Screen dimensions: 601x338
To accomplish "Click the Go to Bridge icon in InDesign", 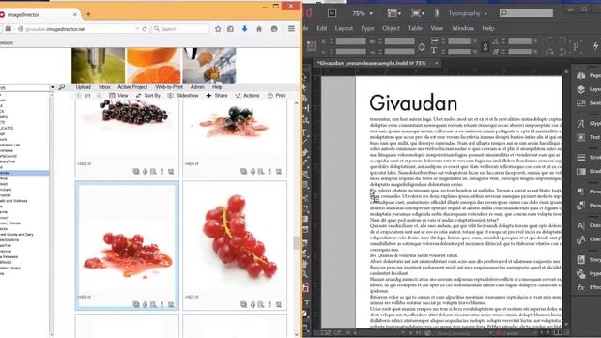I will [331, 13].
